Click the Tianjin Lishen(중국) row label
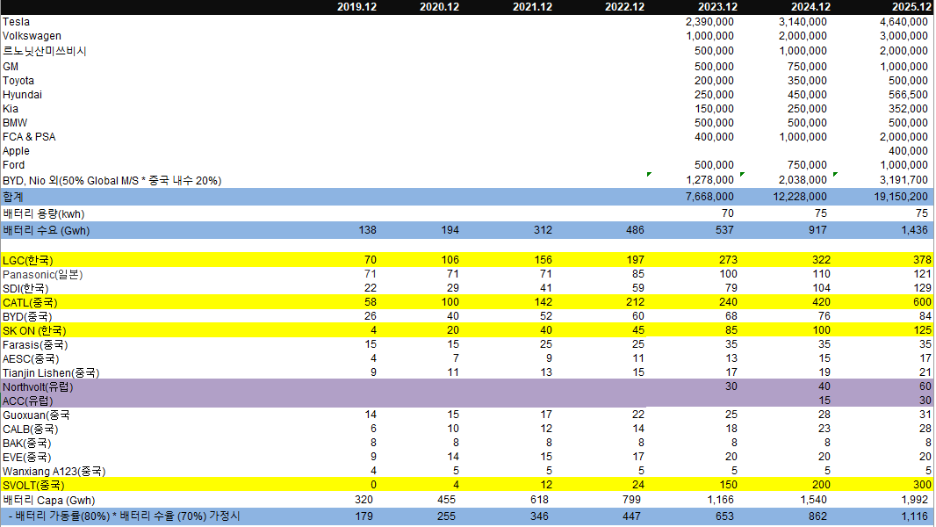 51,373
